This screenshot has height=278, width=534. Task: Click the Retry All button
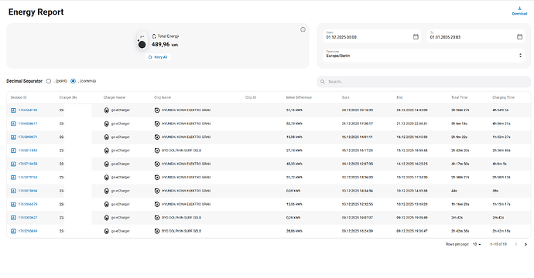(158, 57)
